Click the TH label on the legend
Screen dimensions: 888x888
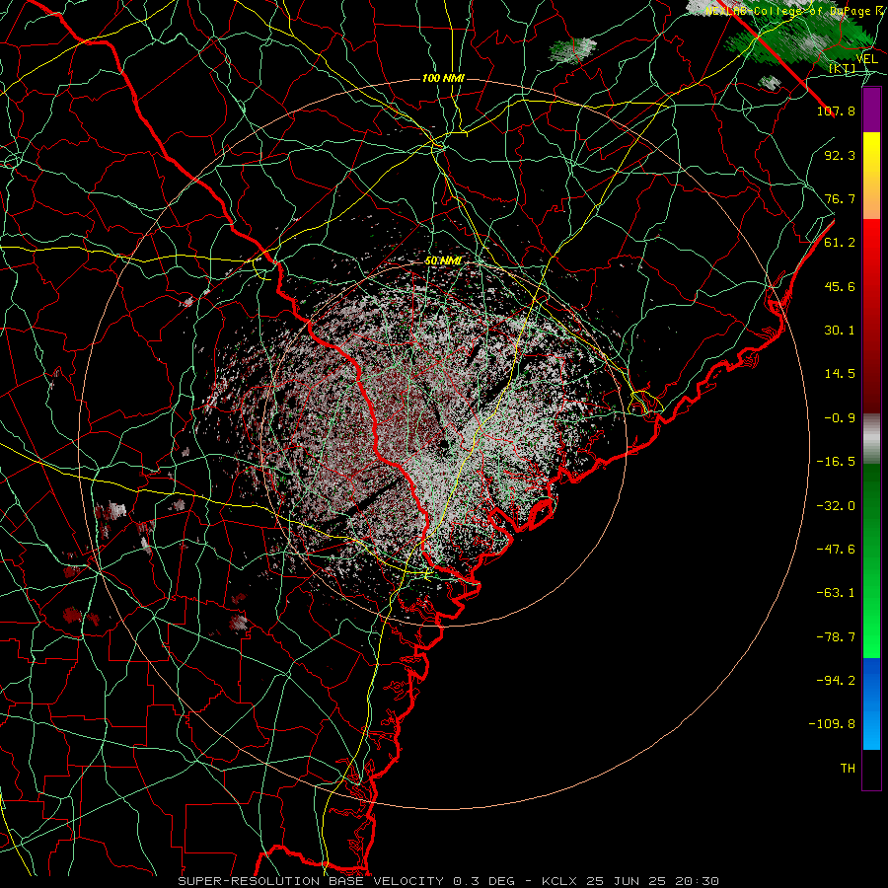tap(848, 769)
